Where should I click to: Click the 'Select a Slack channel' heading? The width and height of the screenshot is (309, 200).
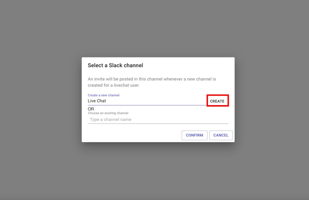(x=115, y=65)
